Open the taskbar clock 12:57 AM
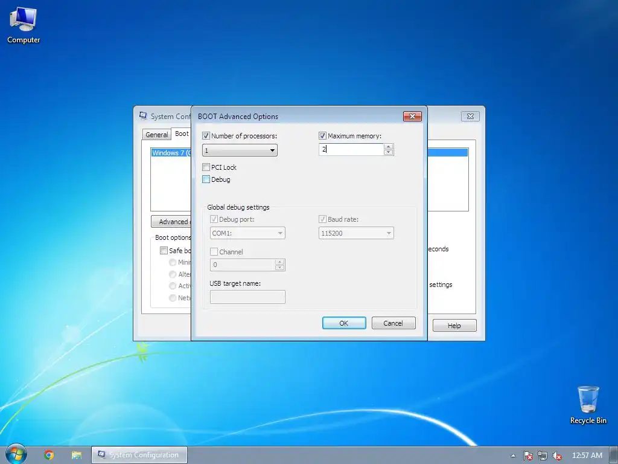This screenshot has height=464, width=618. point(587,456)
